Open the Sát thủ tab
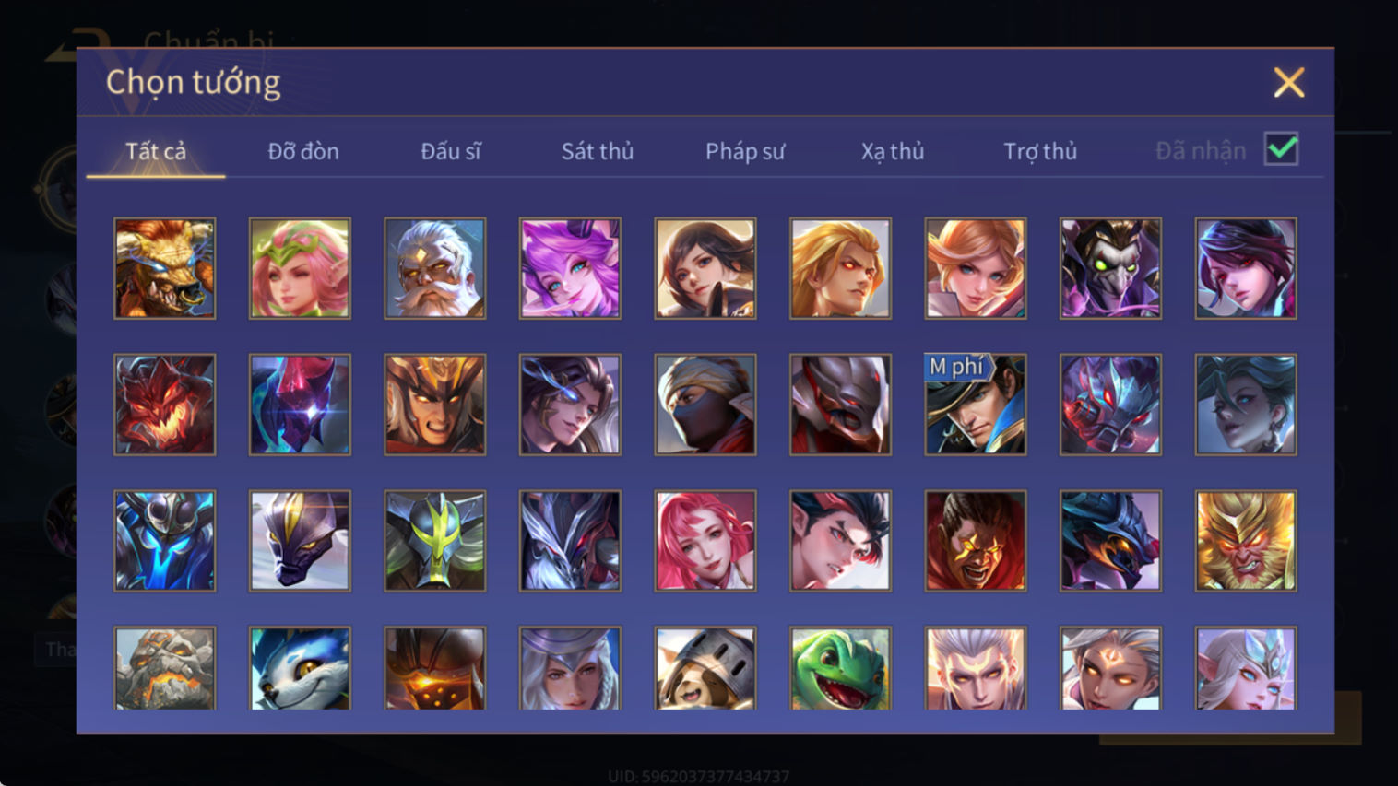Image resolution: width=1398 pixels, height=786 pixels. coord(598,151)
